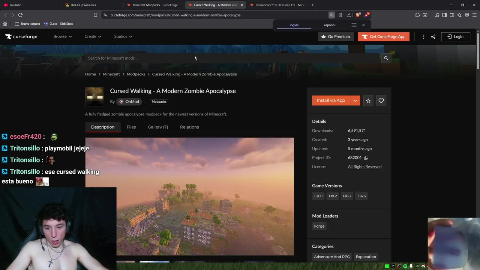Select the 1.16.5 game version tag

coord(361,196)
